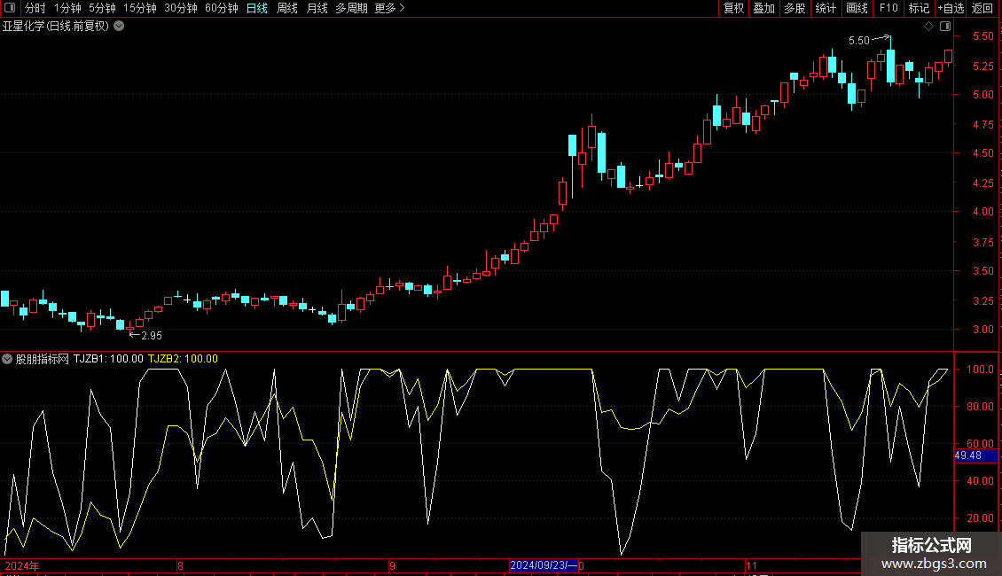
Task: Click the 2024/09/23 date marker on timeline
Action: pos(544,565)
